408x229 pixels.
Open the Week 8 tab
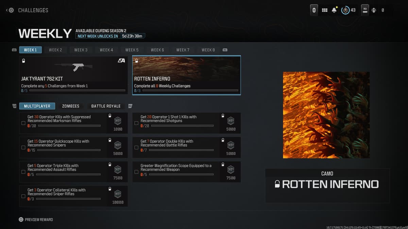[208, 50]
